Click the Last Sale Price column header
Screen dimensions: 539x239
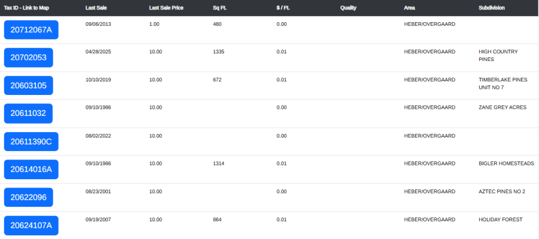coord(166,8)
